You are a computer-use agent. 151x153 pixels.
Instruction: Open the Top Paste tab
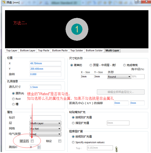(44, 50)
